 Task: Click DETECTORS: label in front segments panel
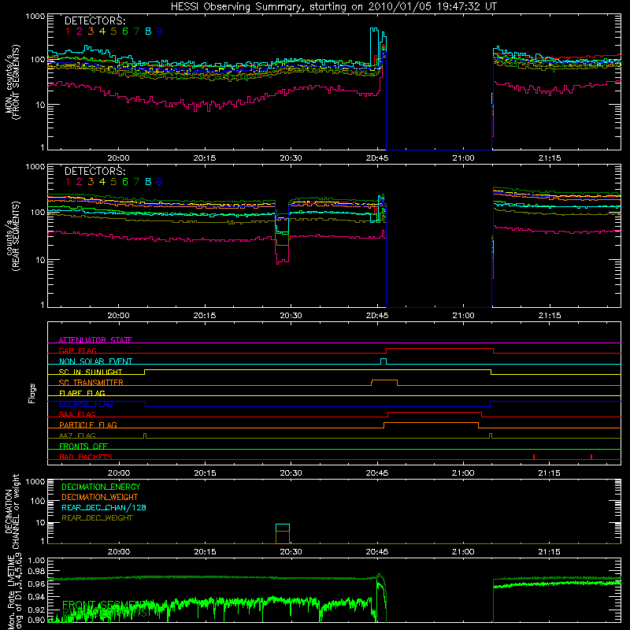pos(95,21)
